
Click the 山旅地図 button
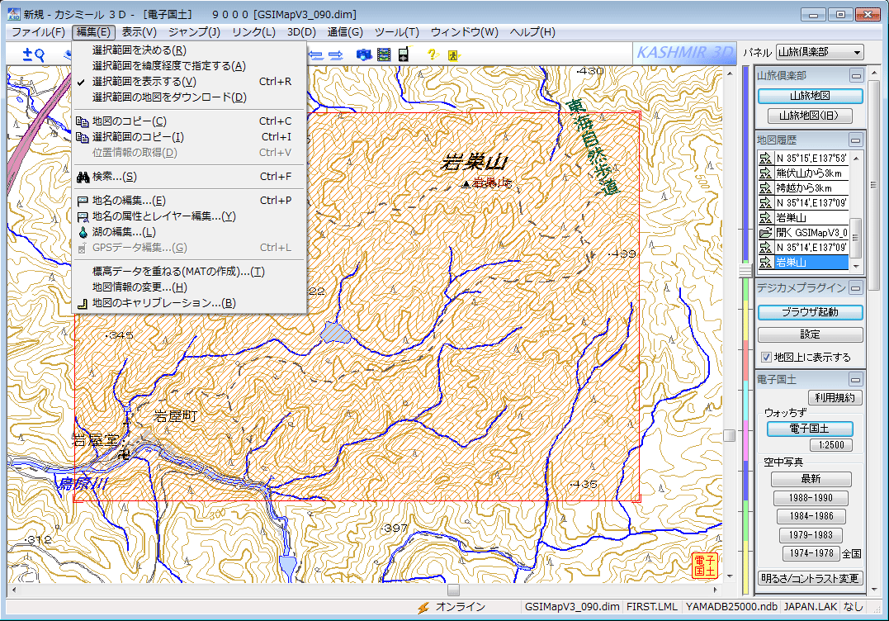(x=811, y=96)
